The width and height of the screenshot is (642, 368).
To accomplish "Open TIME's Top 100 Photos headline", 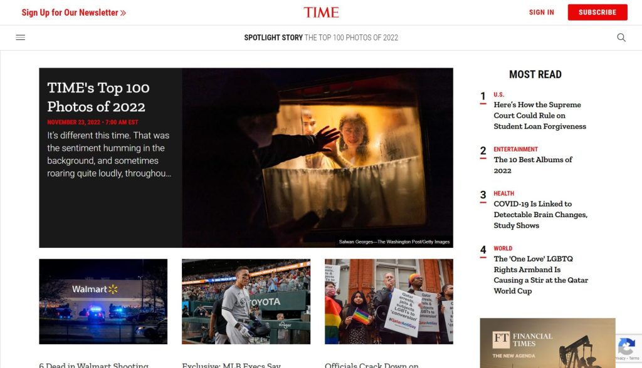I will coord(98,97).
